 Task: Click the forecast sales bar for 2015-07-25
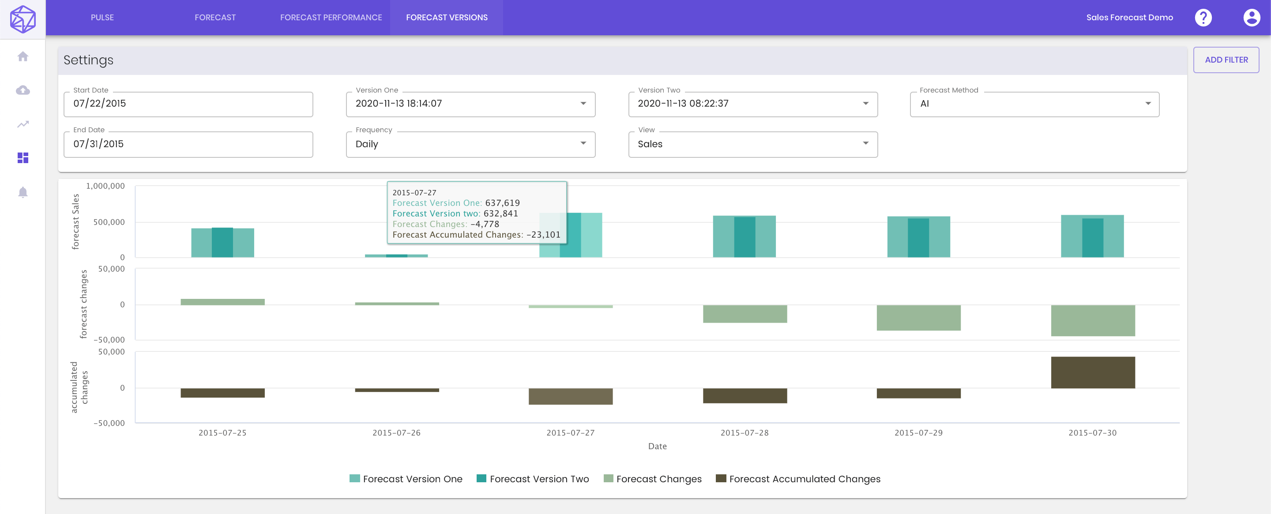[222, 242]
